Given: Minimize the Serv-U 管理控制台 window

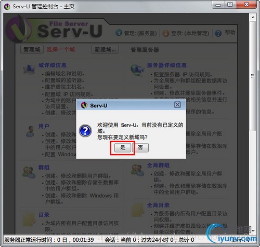Looking at the screenshot, I should coord(218,5).
